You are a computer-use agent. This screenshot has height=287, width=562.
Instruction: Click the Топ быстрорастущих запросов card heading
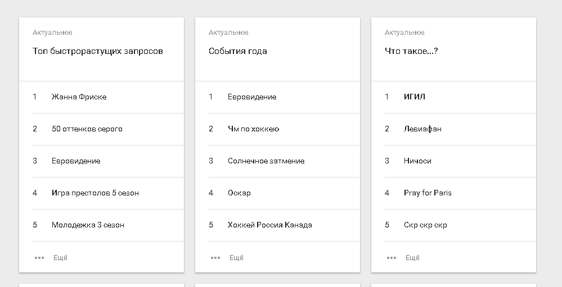pos(98,51)
